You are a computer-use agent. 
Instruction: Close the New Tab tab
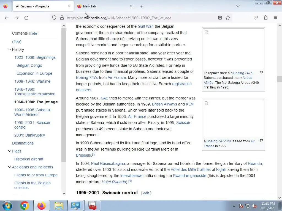pos(131,6)
